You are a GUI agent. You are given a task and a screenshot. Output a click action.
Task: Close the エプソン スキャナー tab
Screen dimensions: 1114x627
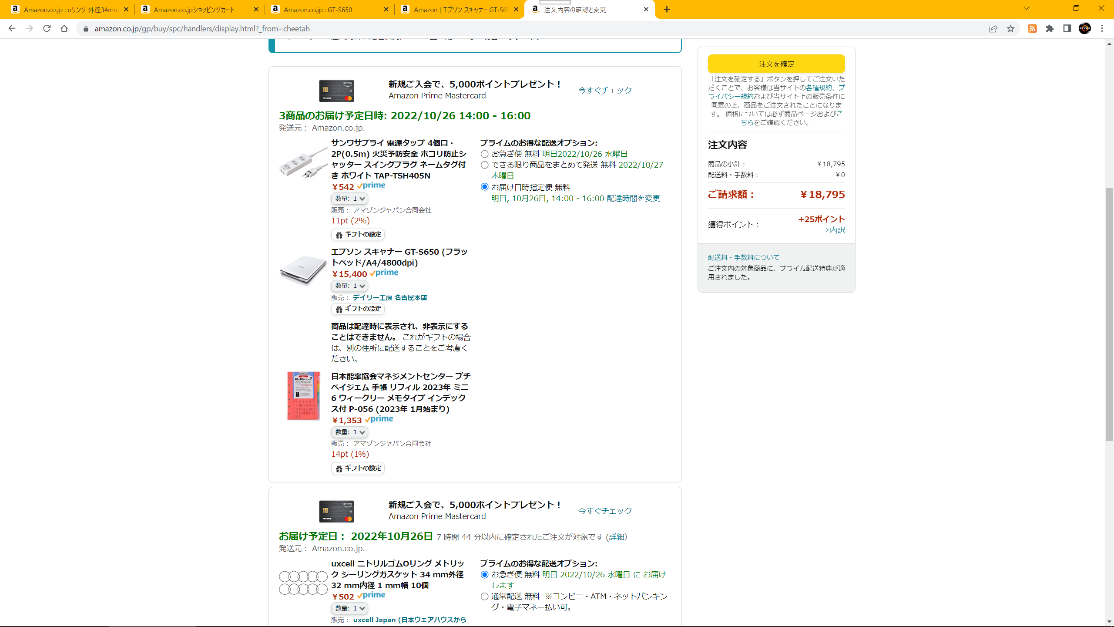516,10
